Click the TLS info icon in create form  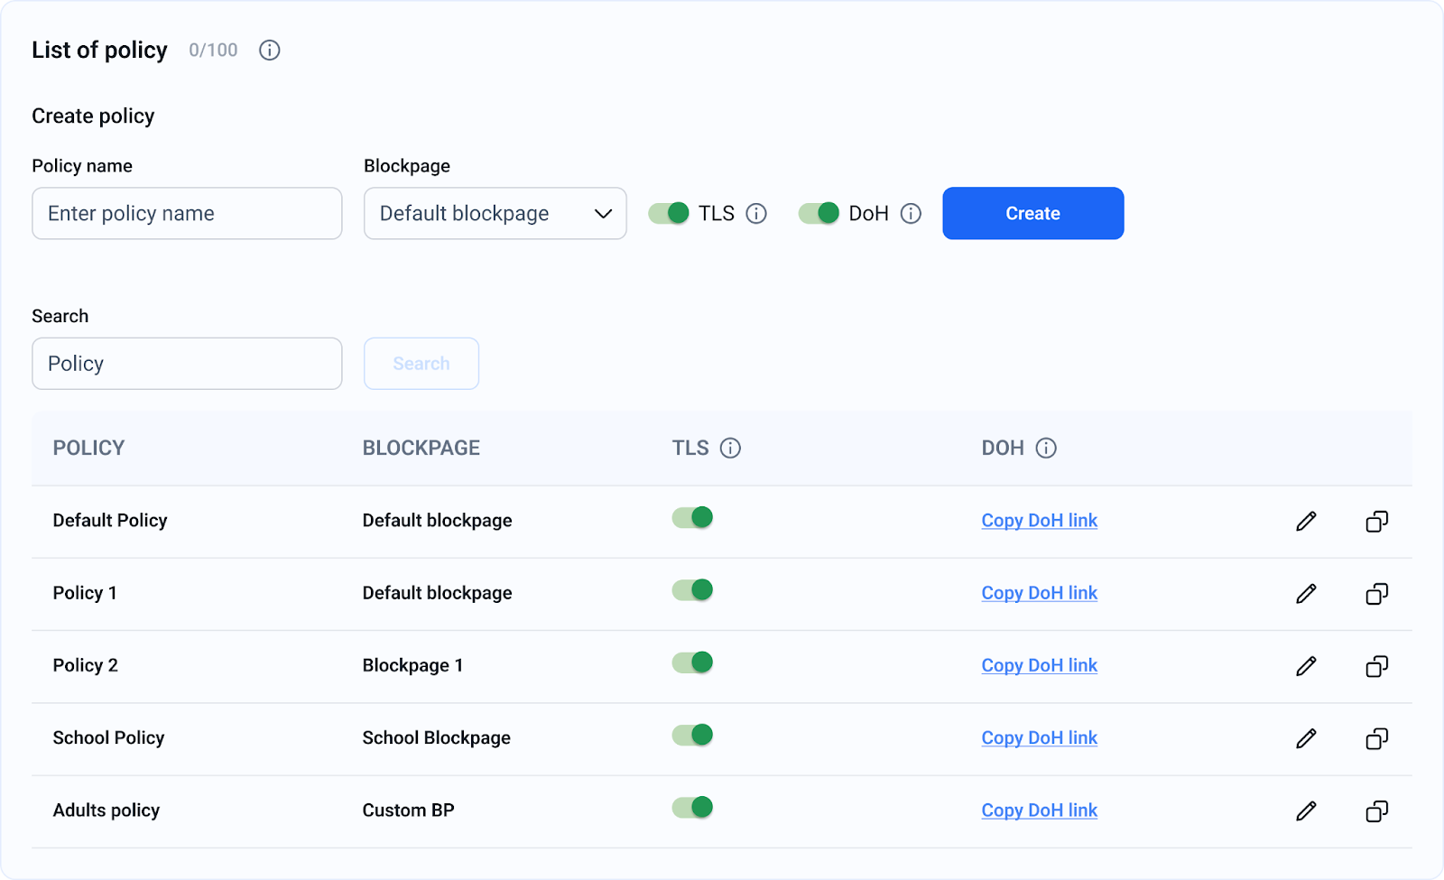coord(756,214)
